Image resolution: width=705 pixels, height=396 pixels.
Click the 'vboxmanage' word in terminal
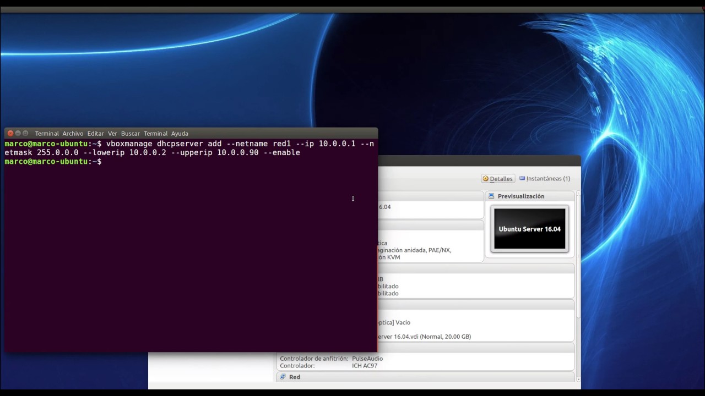[x=129, y=144]
